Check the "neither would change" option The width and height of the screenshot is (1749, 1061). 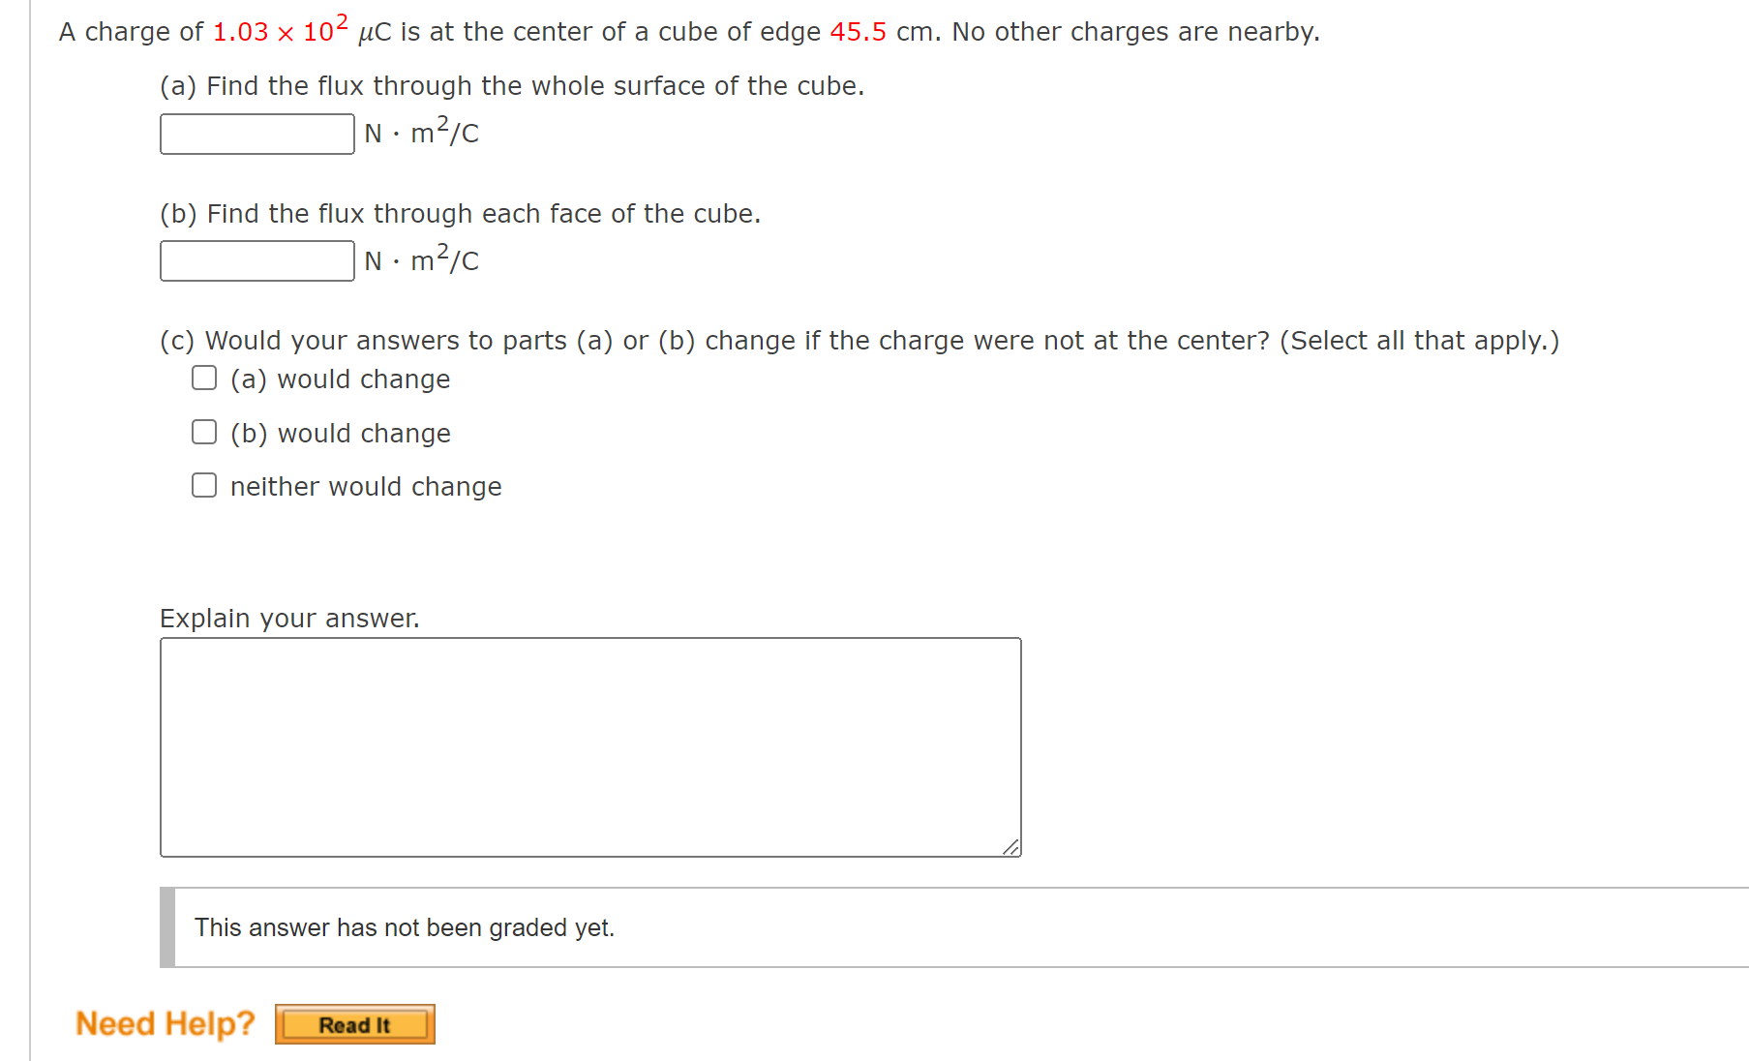203,484
